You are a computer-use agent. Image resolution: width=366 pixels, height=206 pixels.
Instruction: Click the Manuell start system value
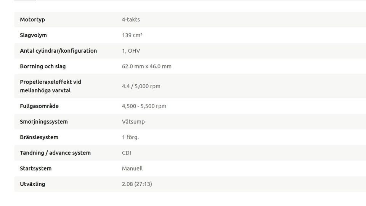132,169
